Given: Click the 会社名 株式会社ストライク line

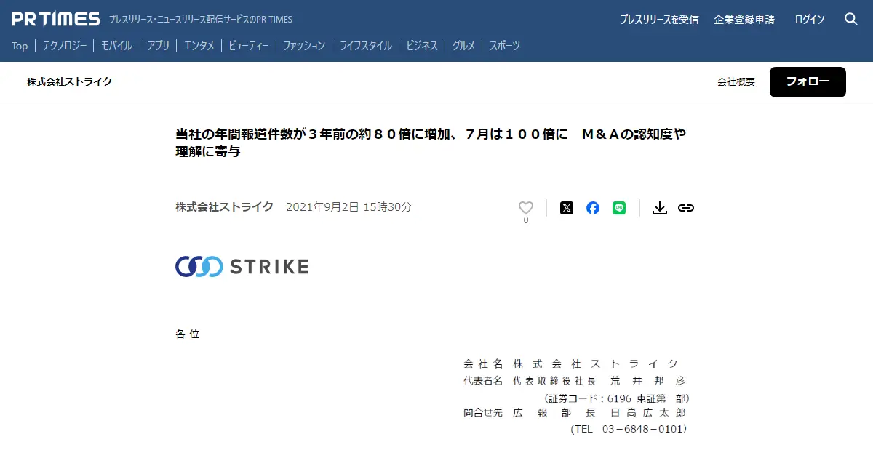Looking at the screenshot, I should pyautogui.click(x=571, y=363).
